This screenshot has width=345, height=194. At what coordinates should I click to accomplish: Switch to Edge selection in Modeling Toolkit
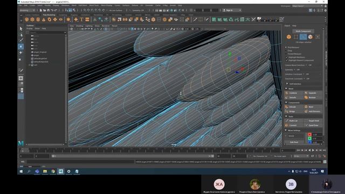point(303,37)
